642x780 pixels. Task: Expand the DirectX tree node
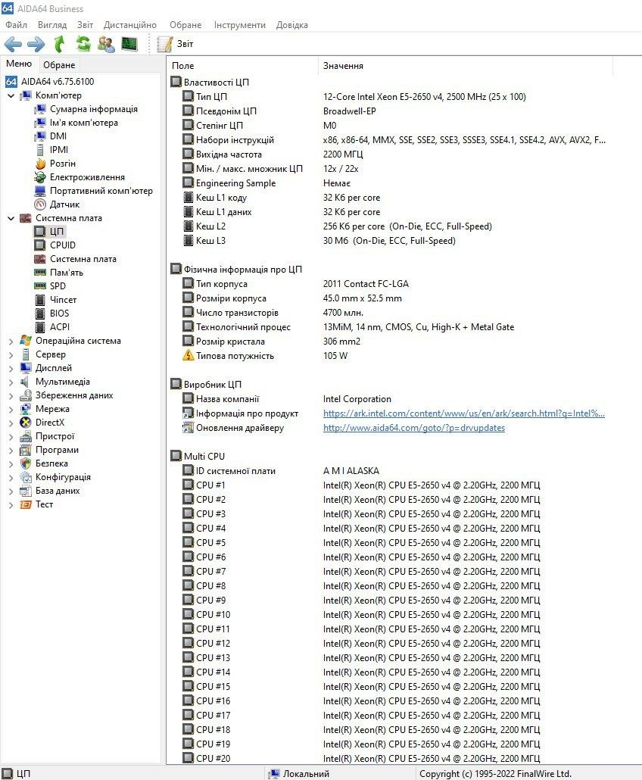tap(11, 423)
